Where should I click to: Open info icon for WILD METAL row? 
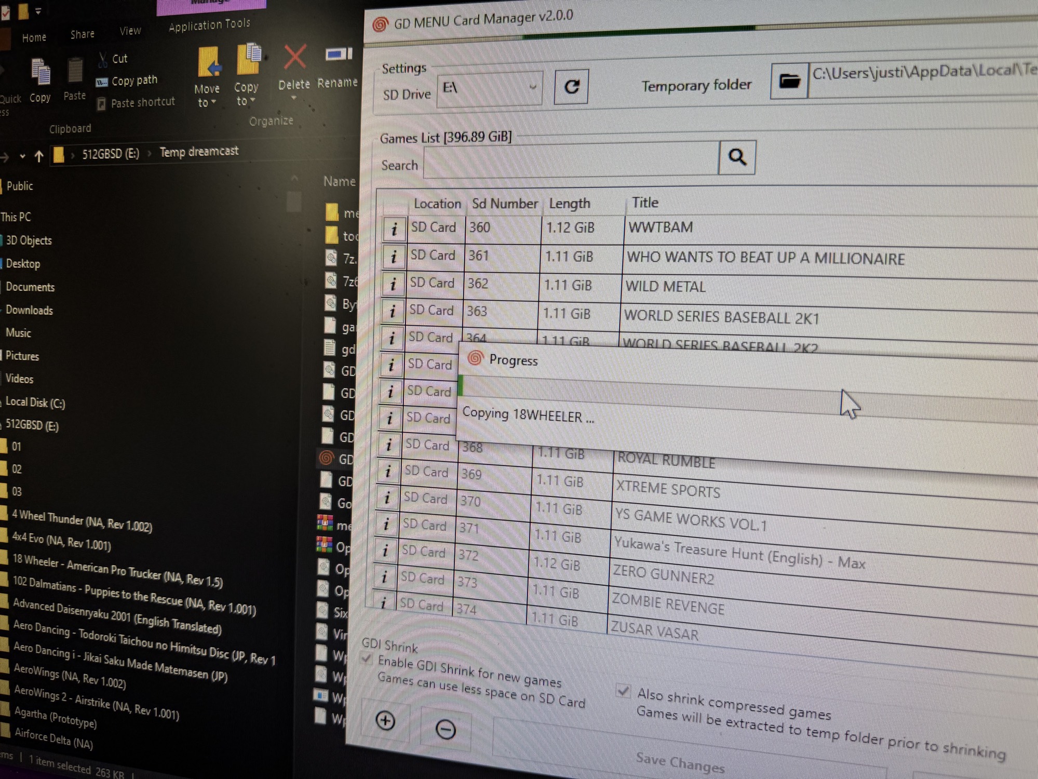(393, 284)
